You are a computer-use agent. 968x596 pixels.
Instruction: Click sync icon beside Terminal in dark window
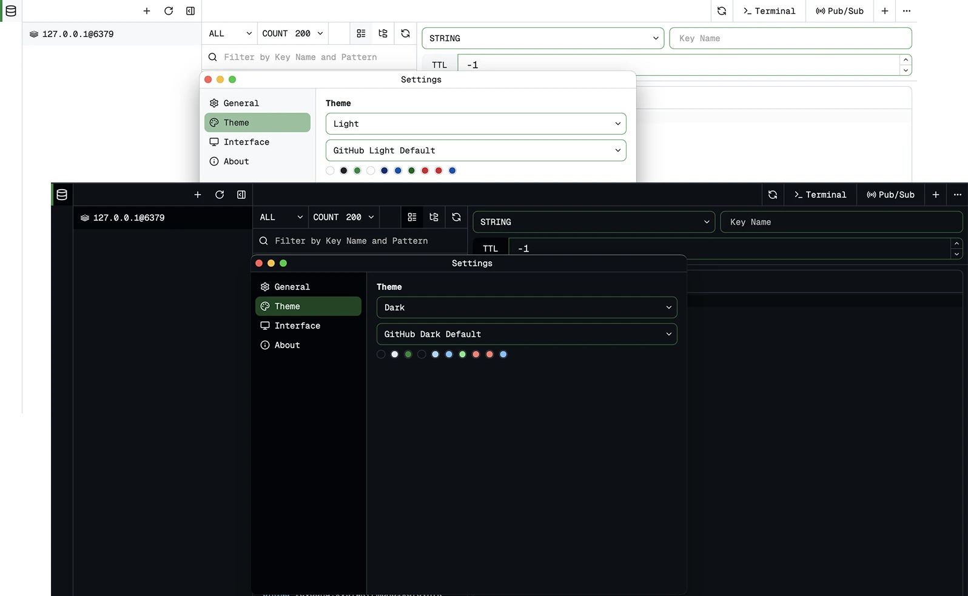click(773, 195)
